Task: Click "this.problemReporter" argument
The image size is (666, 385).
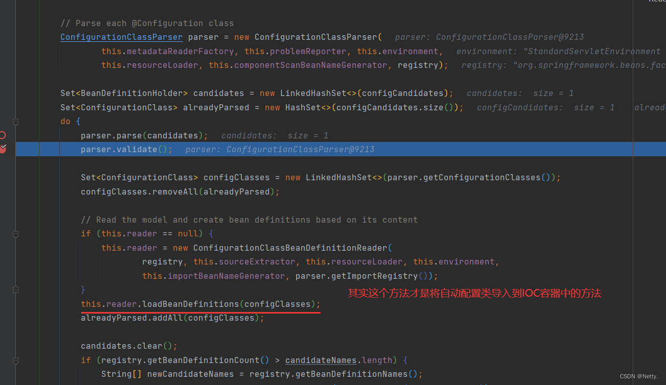Action: point(295,51)
